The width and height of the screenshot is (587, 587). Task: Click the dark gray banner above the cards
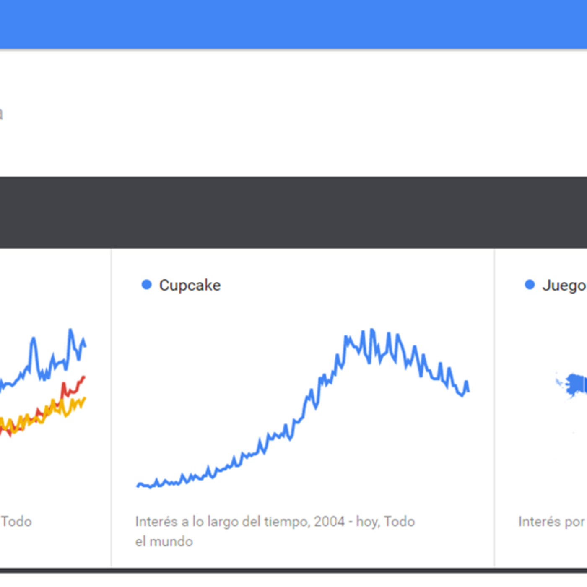click(293, 213)
